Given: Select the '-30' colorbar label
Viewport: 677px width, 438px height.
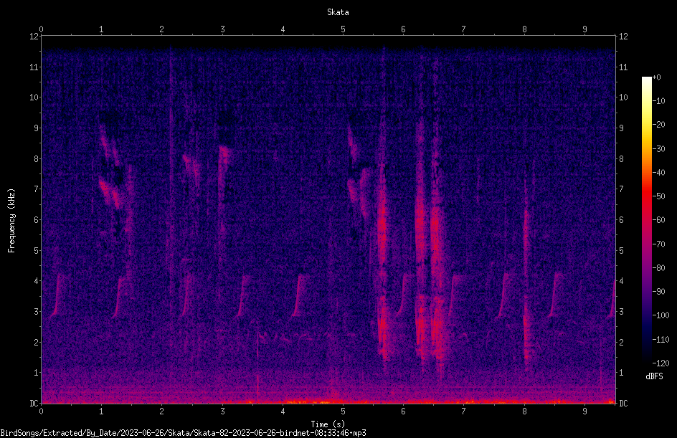Looking at the screenshot, I should [x=659, y=149].
